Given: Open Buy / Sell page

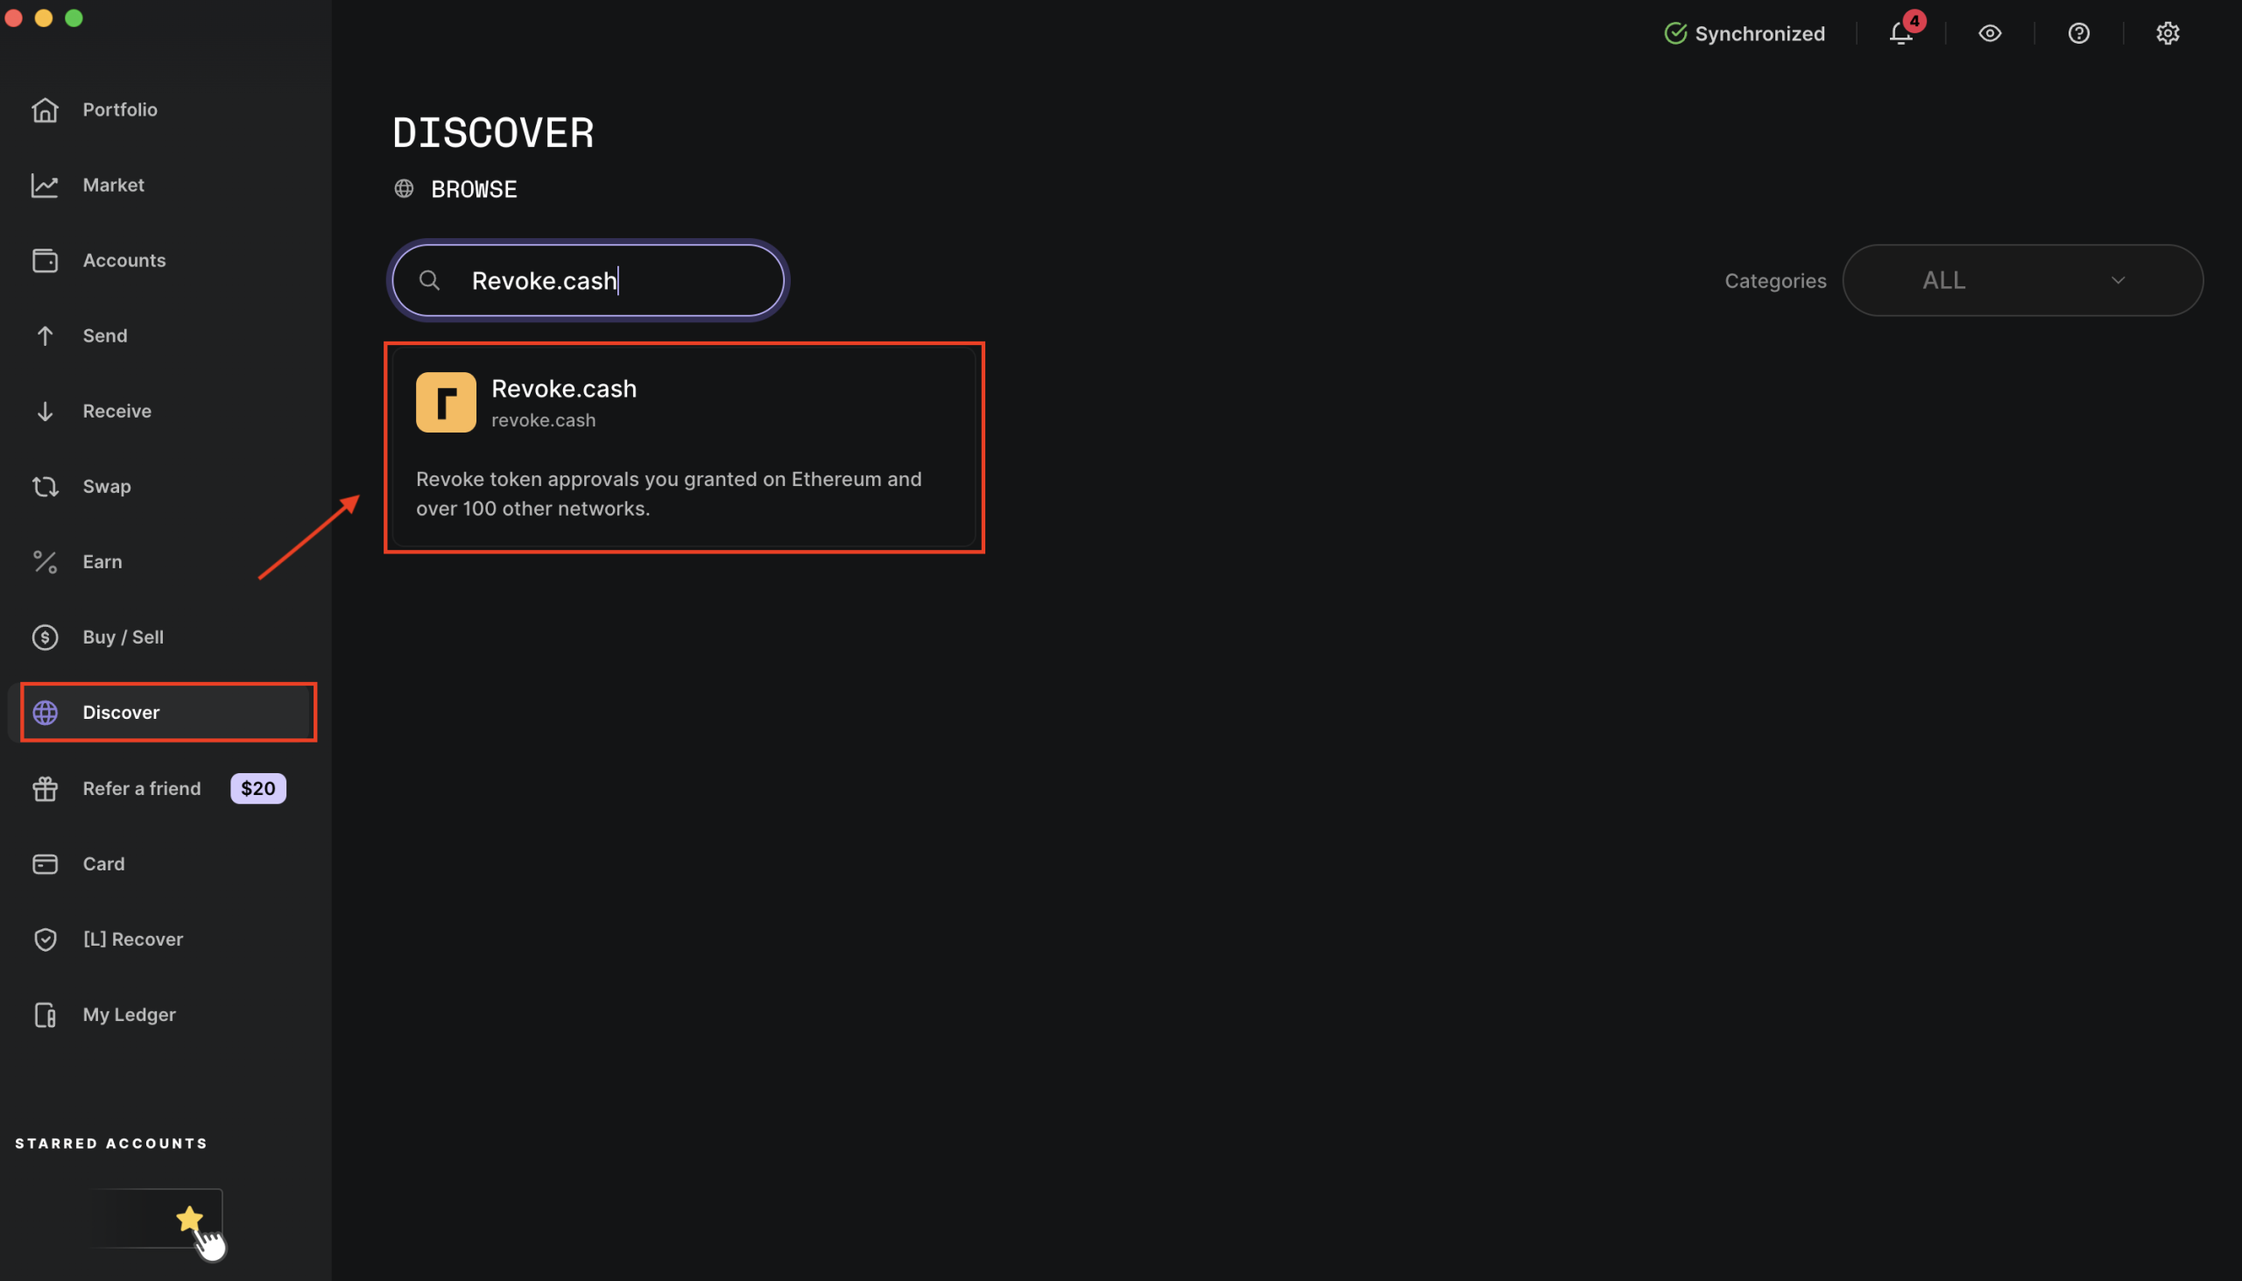Looking at the screenshot, I should click(123, 637).
